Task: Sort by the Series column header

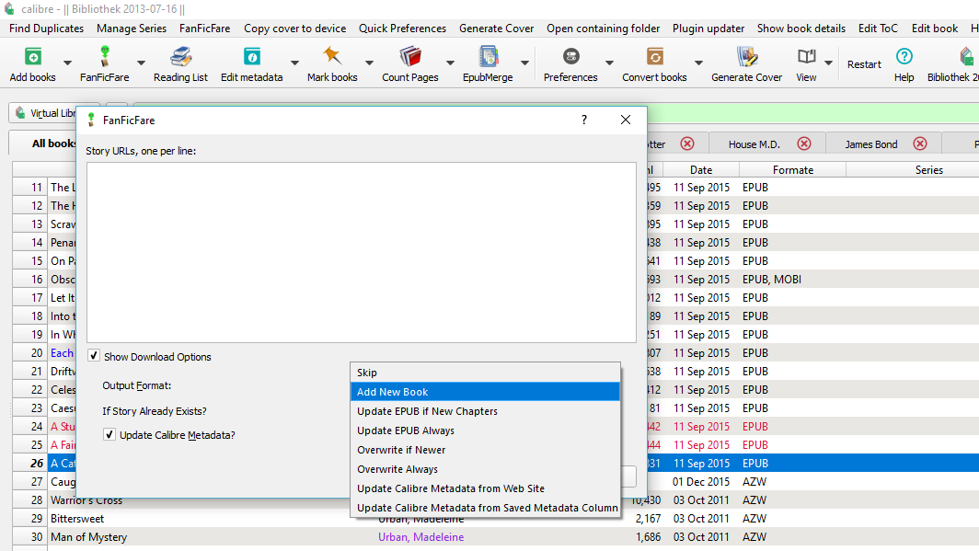Action: pyautogui.click(x=929, y=170)
